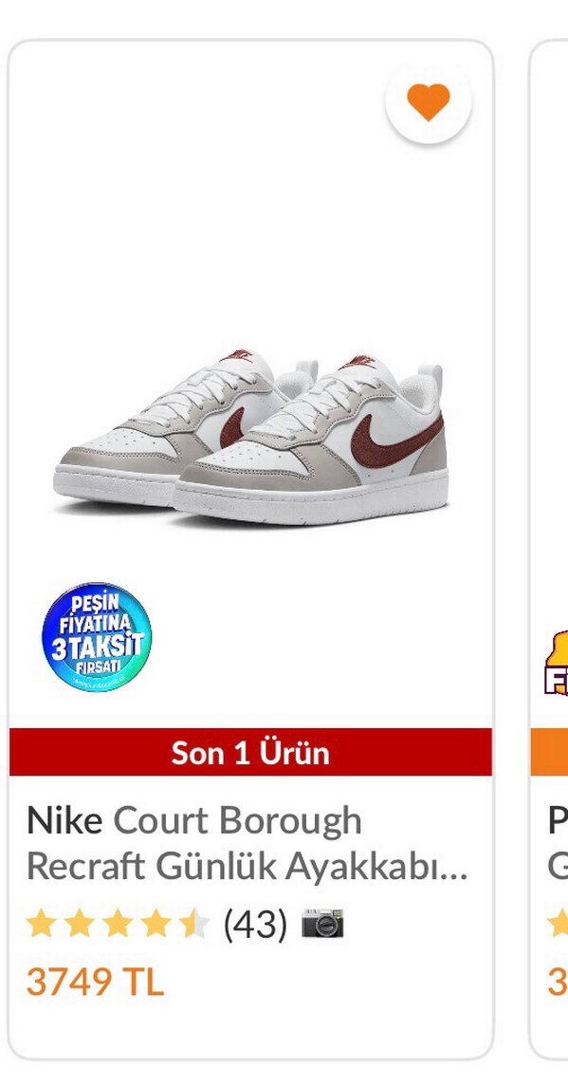The height and width of the screenshot is (1088, 568).
Task: Click the cut-off campaign badge on next card
Action: (x=557, y=663)
